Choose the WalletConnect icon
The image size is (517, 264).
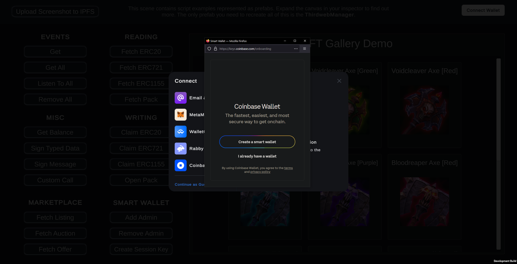pos(180,132)
